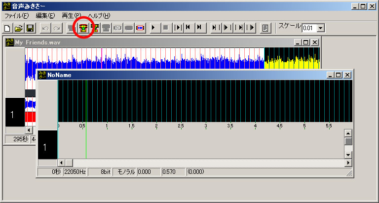Select channel 1 box in My Friends.wav window
379x203 pixels.
click(15, 112)
